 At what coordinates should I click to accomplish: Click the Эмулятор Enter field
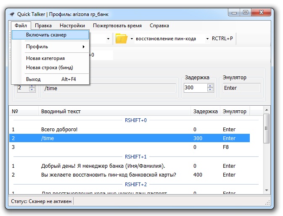tap(241, 88)
